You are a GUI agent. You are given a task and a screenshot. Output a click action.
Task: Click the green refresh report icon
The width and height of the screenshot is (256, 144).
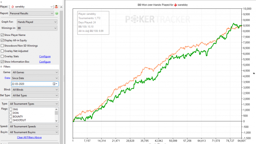[57, 14]
